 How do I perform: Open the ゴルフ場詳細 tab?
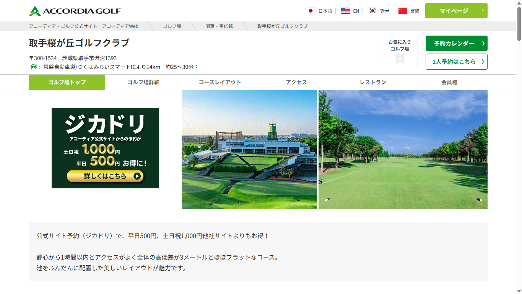coord(143,82)
